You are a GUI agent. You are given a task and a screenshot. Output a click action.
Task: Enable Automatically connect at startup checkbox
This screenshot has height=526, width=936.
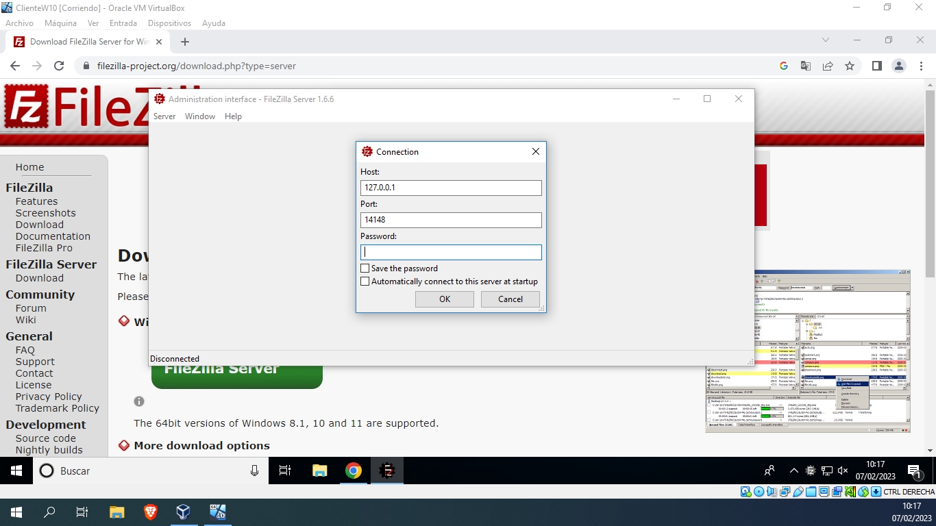coord(365,281)
